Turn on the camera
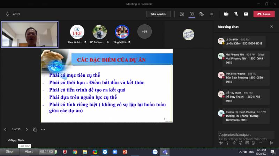 tap(226, 14)
